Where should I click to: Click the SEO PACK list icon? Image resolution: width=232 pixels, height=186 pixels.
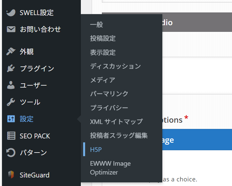11,136
